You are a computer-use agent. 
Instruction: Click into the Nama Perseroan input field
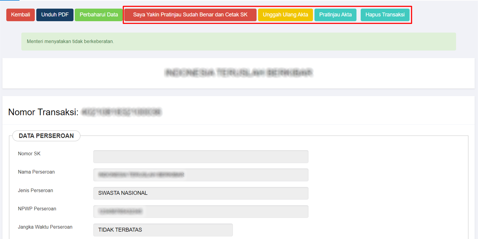(x=201, y=175)
